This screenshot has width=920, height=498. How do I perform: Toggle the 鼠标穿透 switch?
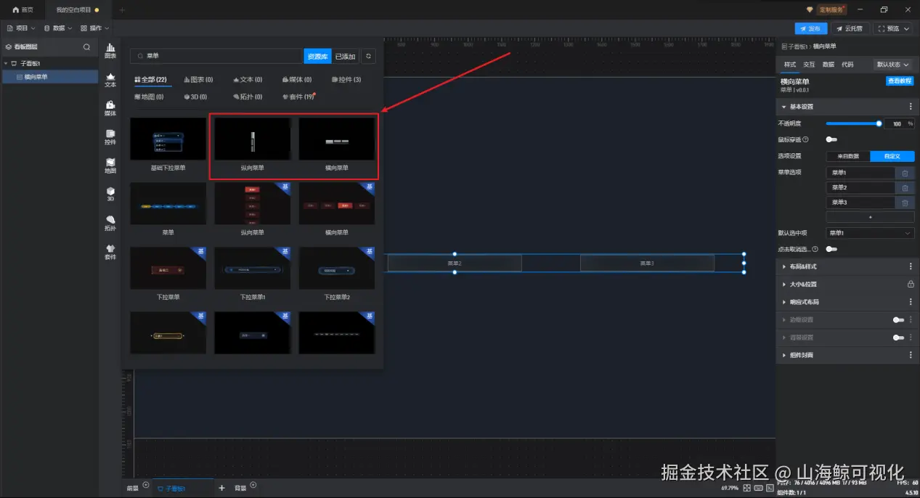point(831,139)
